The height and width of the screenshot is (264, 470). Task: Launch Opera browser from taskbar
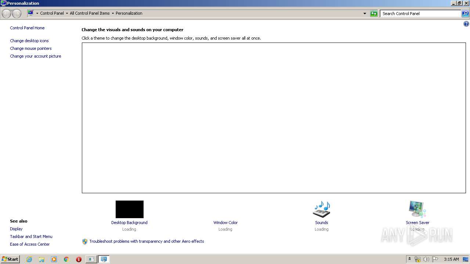click(x=79, y=259)
